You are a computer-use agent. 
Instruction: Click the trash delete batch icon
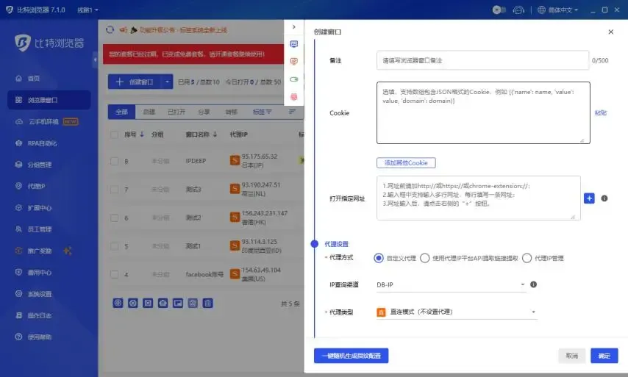tap(207, 303)
